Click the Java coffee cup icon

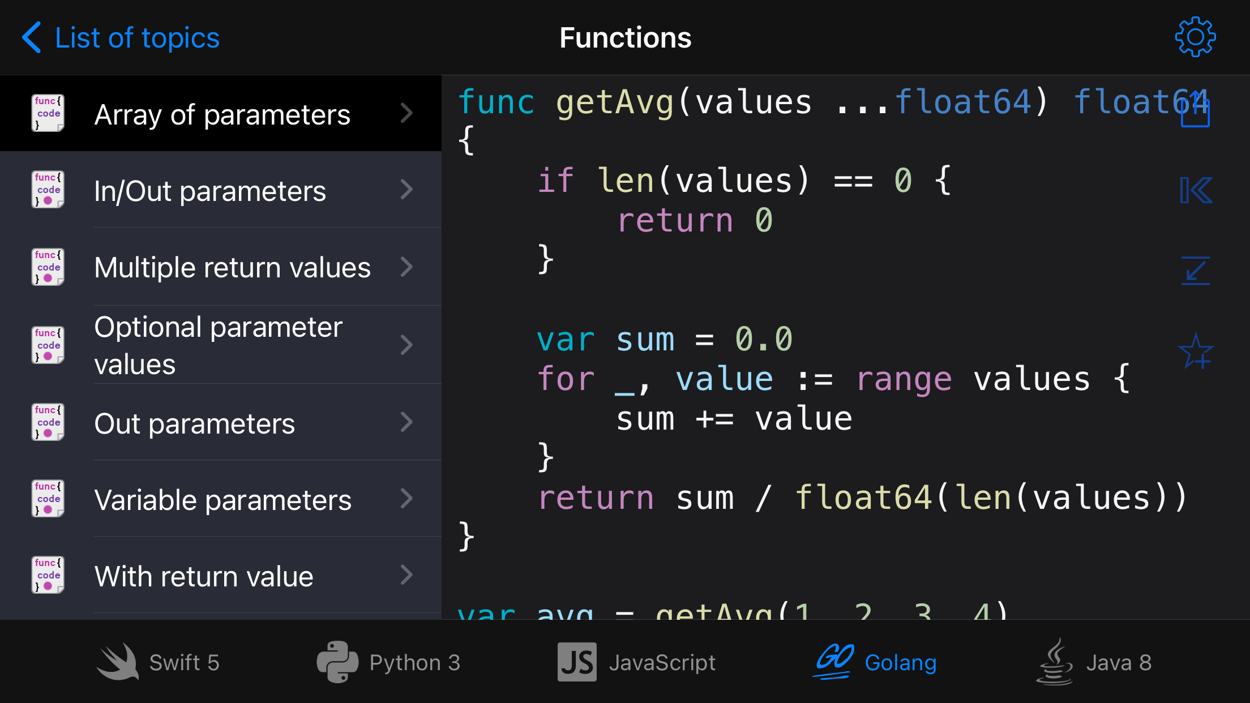coord(1055,662)
